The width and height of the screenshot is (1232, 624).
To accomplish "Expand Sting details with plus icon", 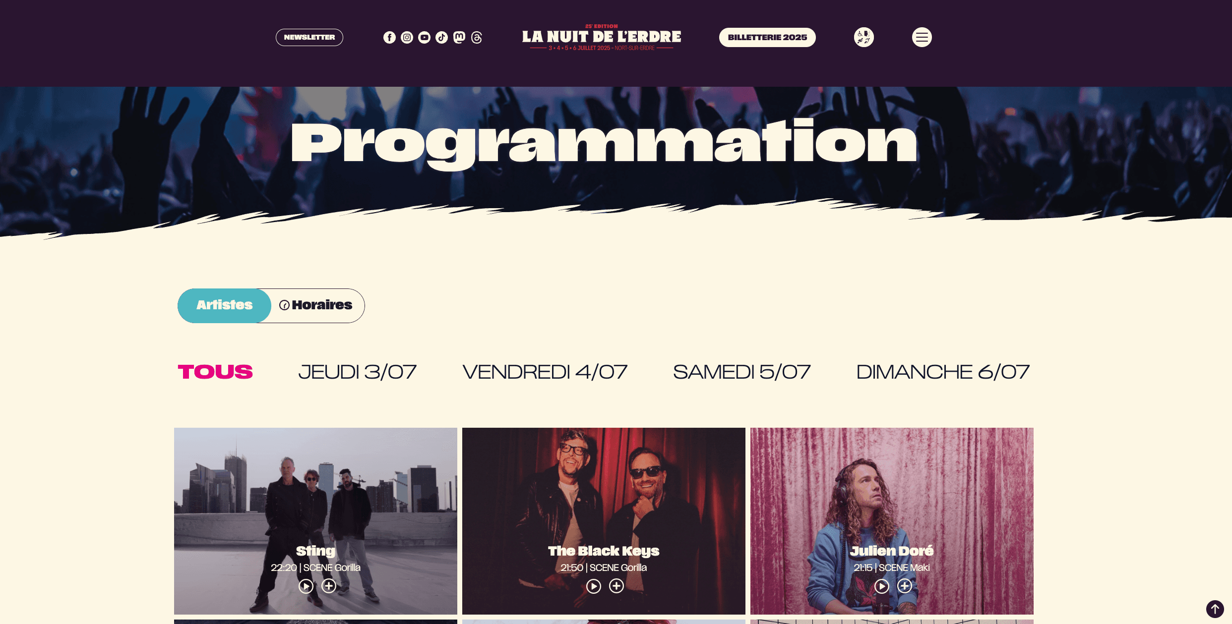I will tap(329, 586).
